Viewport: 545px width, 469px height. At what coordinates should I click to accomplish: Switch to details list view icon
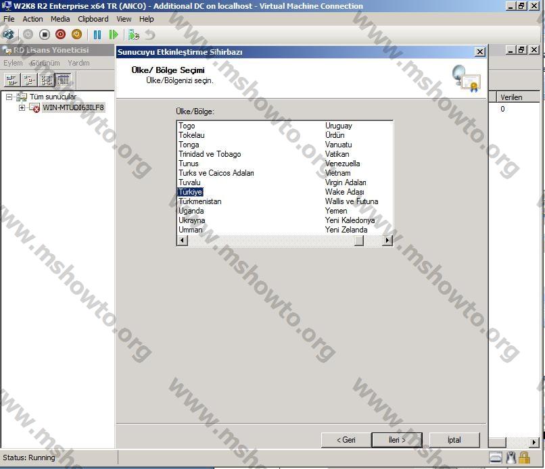[x=63, y=80]
